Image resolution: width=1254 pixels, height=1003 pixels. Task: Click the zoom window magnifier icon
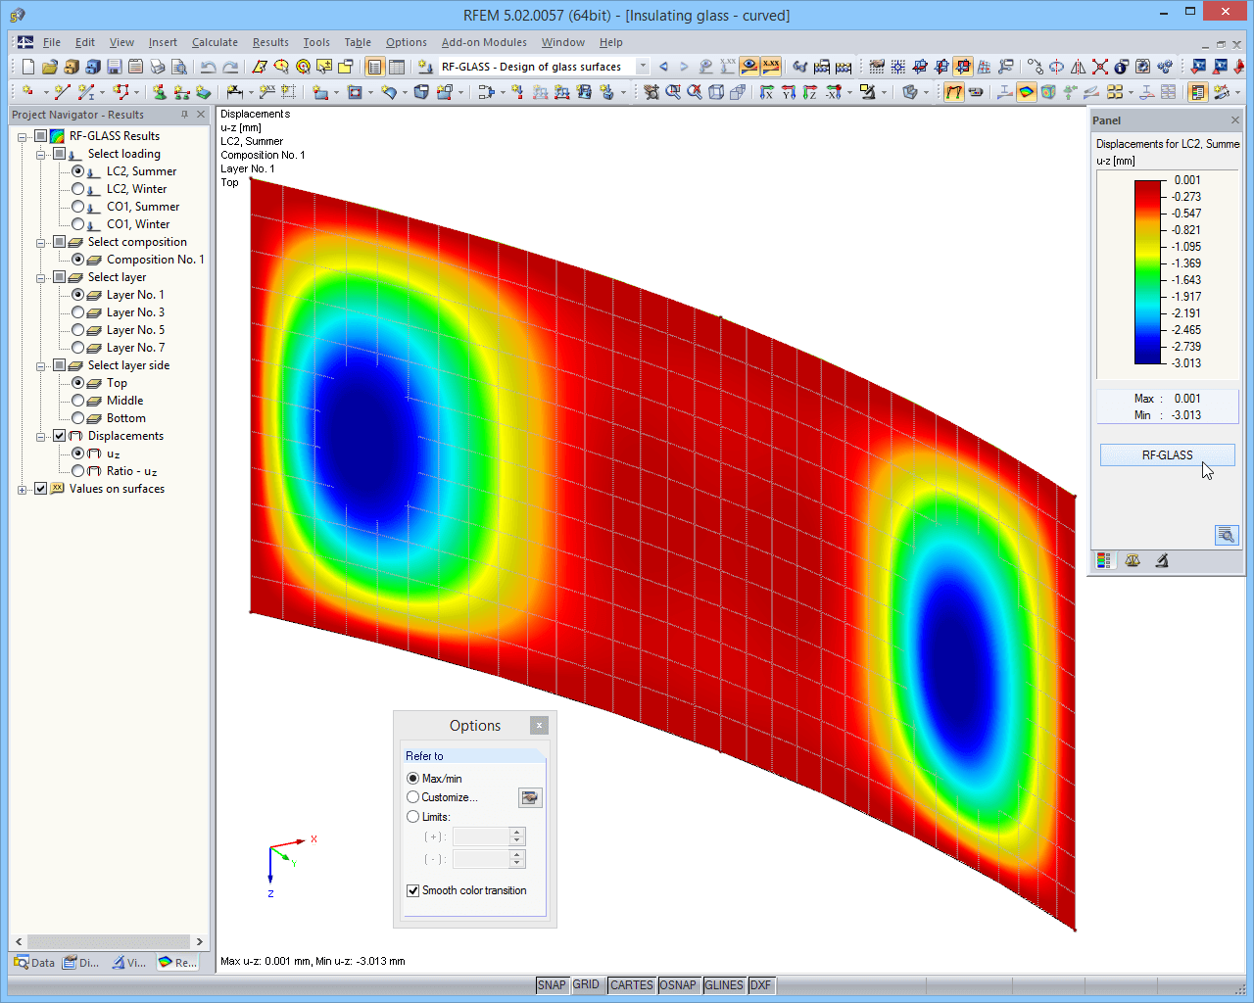[x=673, y=92]
